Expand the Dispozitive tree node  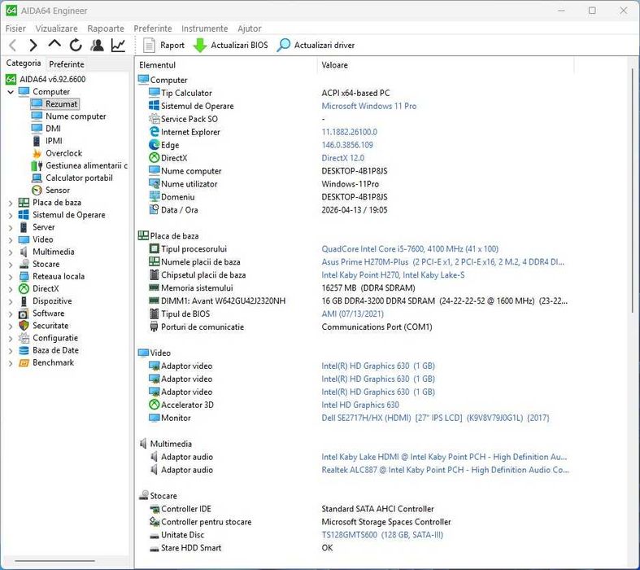coord(11,301)
